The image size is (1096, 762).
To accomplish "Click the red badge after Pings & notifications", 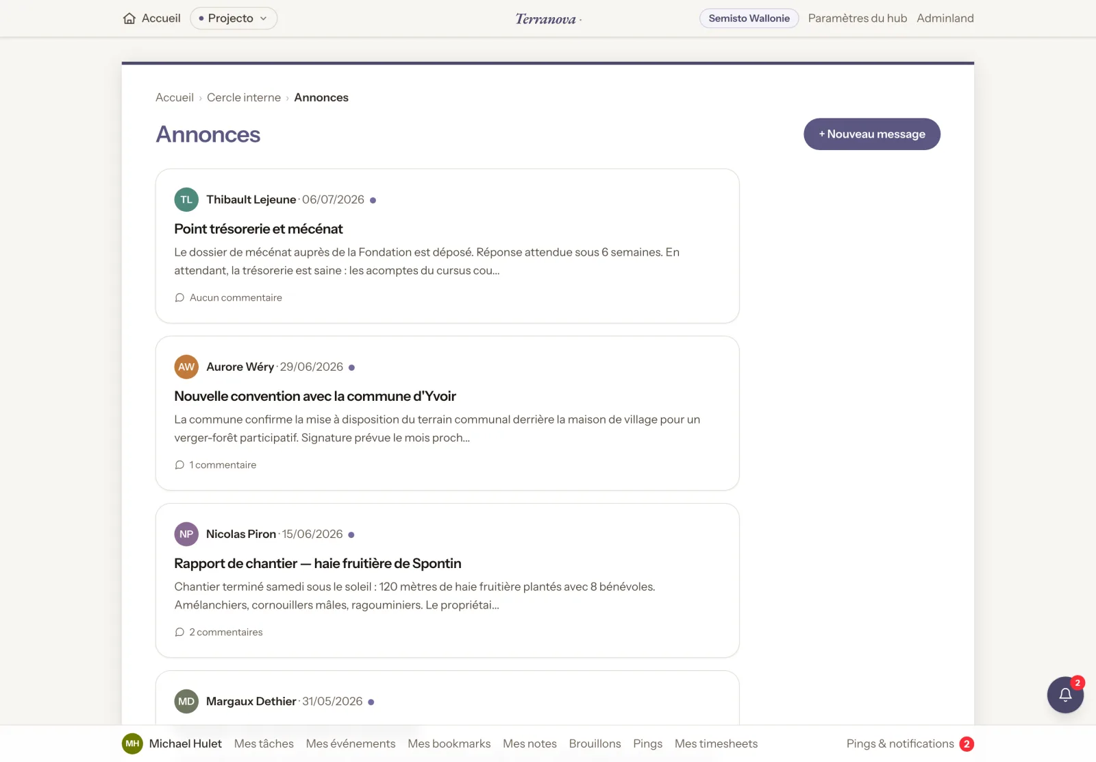I will point(967,744).
